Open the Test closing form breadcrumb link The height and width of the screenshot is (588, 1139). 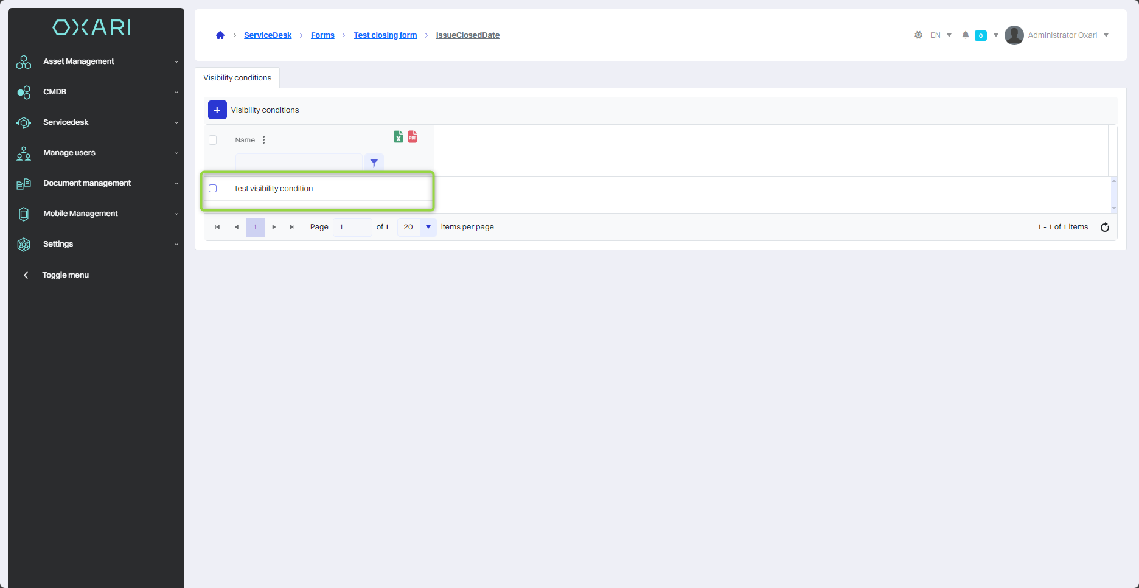(x=385, y=35)
